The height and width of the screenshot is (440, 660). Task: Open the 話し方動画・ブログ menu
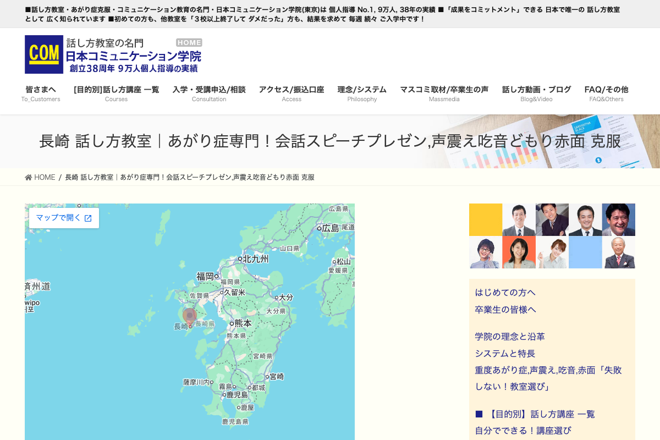536,94
